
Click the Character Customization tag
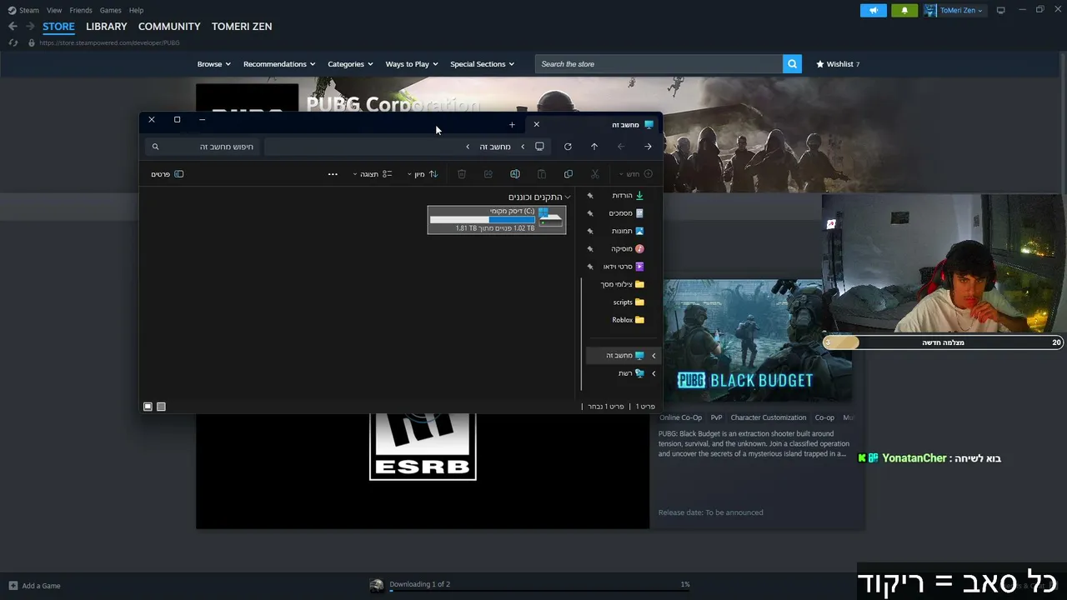[769, 417]
